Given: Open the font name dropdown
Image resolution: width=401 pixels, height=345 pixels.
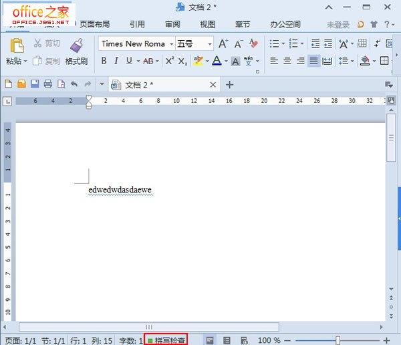Looking at the screenshot, I should 171,44.
